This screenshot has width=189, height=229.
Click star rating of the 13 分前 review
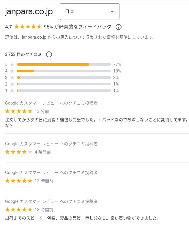point(19,111)
